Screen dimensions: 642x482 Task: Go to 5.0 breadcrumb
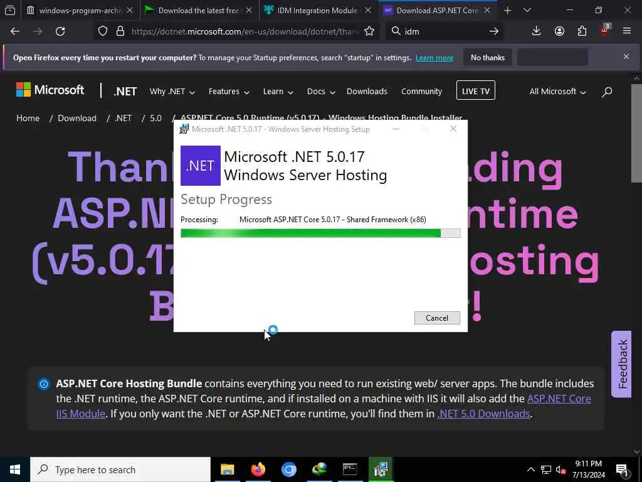click(x=155, y=118)
